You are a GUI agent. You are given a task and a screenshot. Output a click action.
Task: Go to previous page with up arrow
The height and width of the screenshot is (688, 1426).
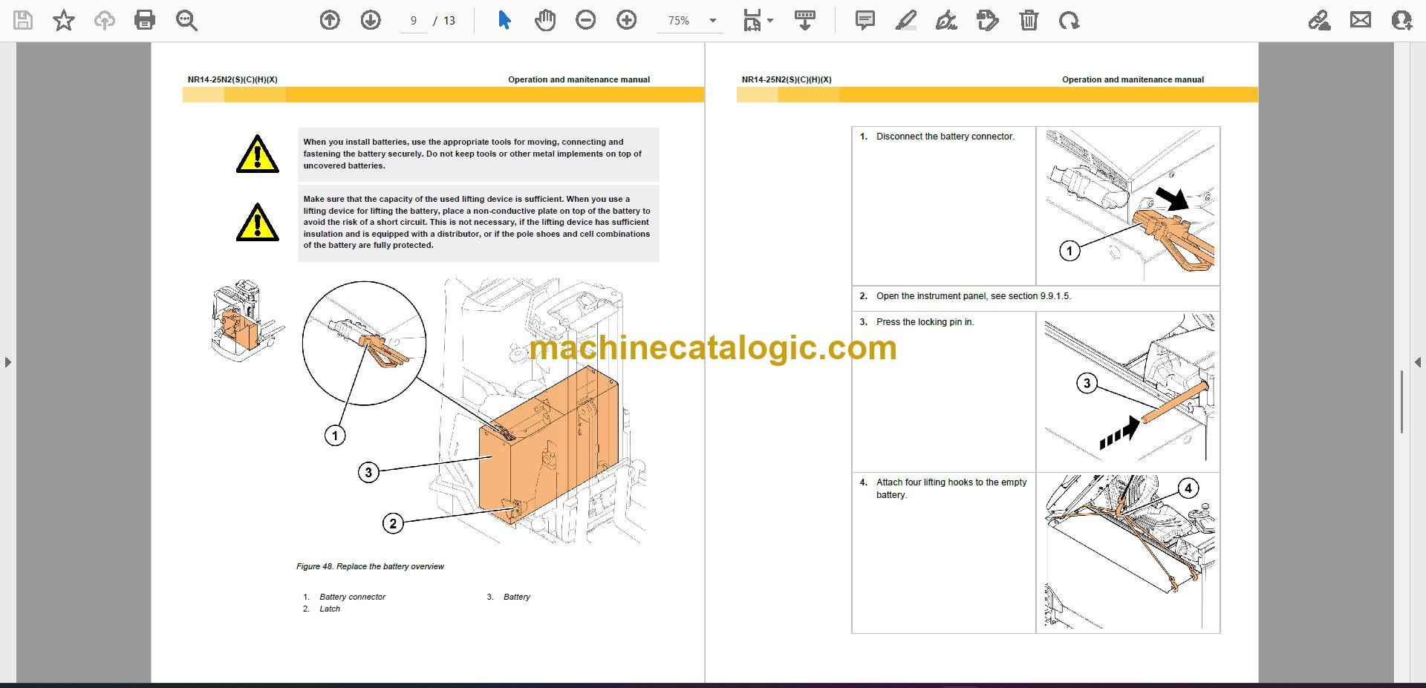pos(330,20)
